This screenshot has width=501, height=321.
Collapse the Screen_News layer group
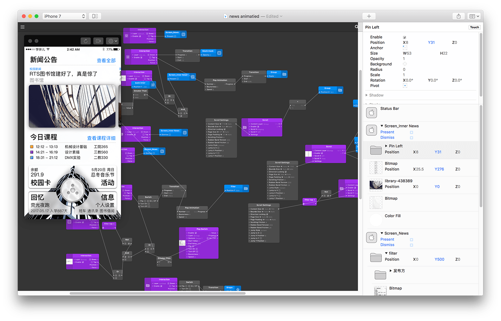click(382, 233)
